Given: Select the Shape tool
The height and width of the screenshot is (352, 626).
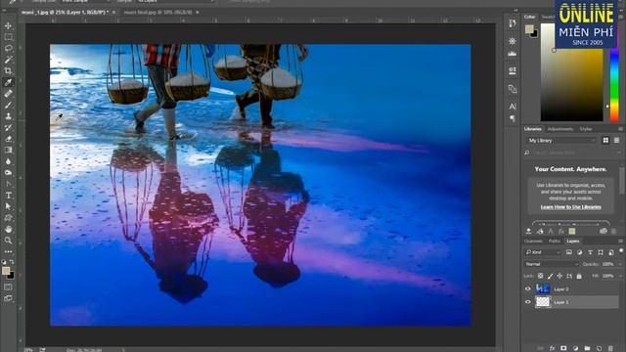Looking at the screenshot, I should 8,218.
